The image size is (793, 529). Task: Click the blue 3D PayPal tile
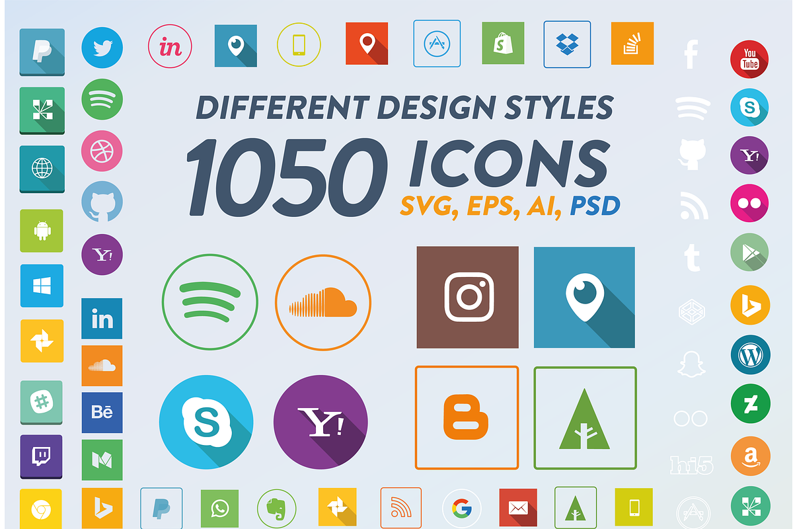point(42,52)
